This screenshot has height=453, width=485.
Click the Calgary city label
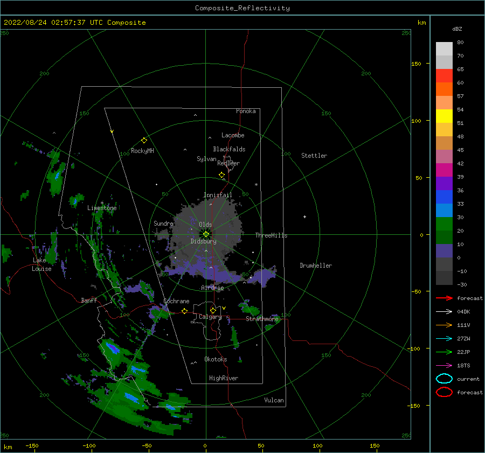[x=210, y=317]
